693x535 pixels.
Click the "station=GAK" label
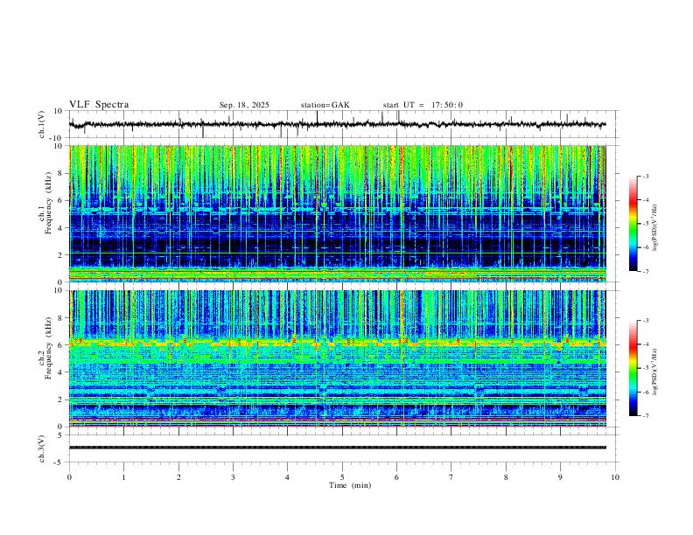pos(325,105)
